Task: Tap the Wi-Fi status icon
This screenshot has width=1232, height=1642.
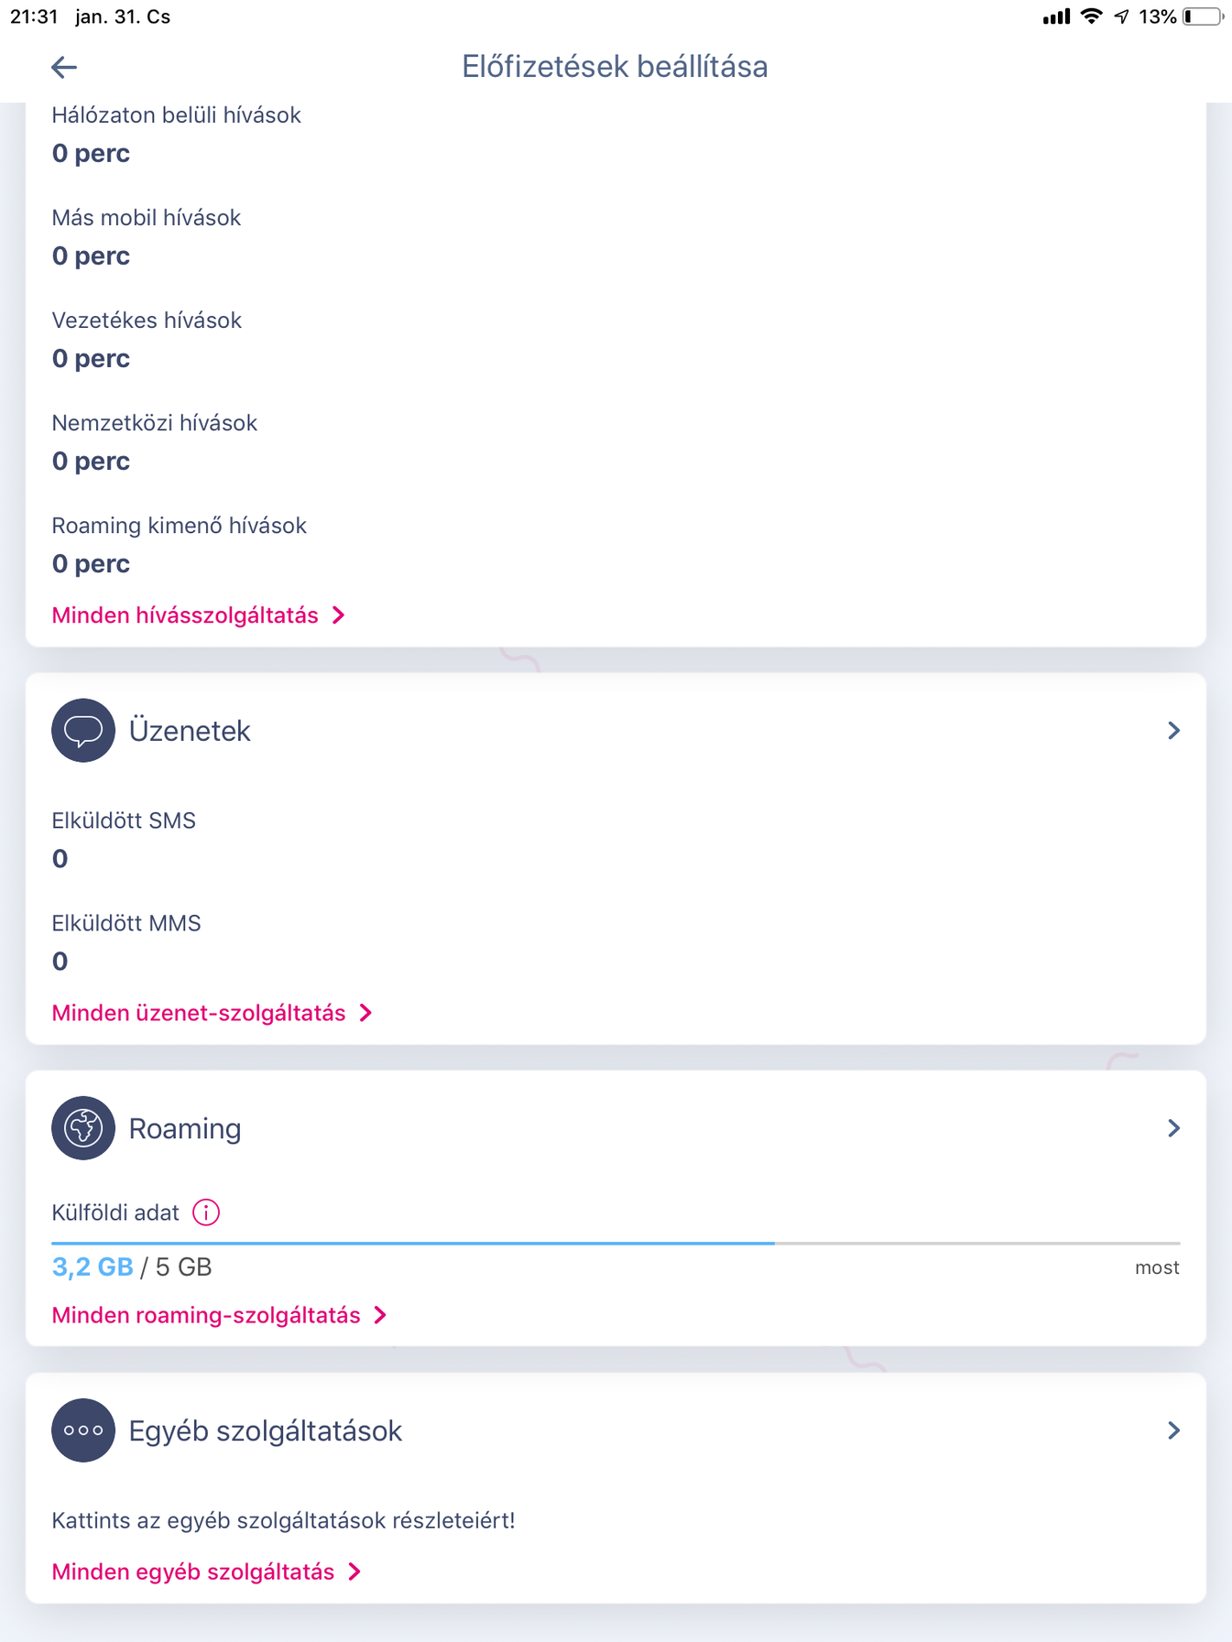Action: [1091, 16]
